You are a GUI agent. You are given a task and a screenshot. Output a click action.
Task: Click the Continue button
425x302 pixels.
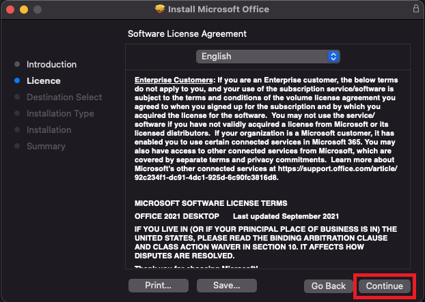(384, 286)
